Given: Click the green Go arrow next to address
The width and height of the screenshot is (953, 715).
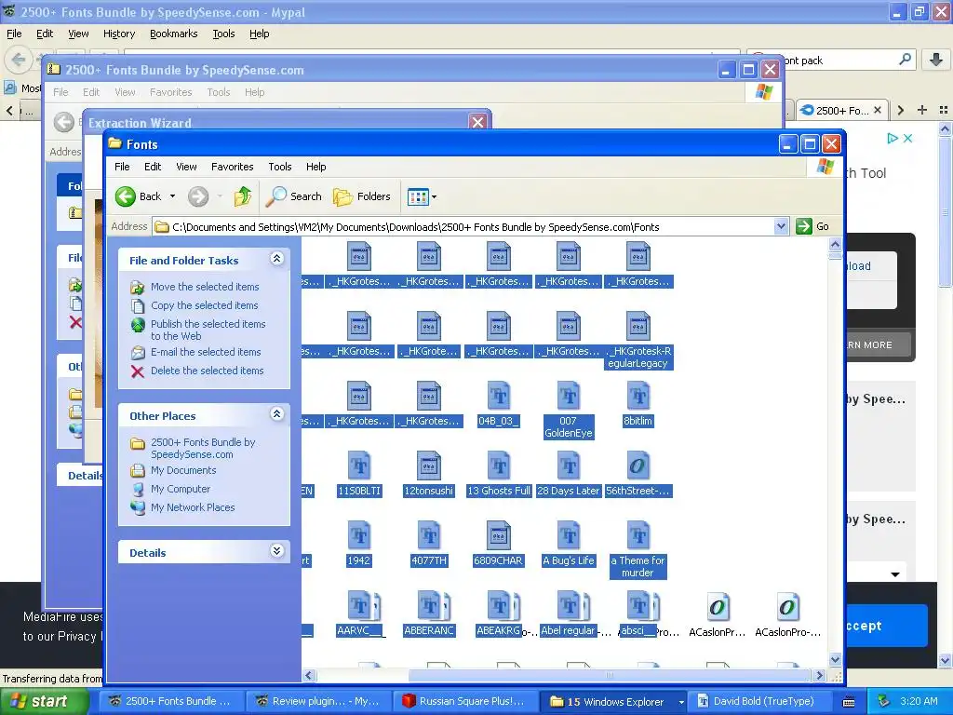Looking at the screenshot, I should 804,226.
